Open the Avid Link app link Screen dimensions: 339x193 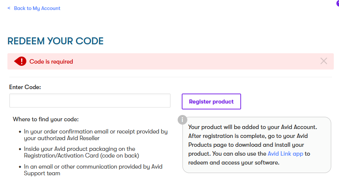tap(285, 153)
